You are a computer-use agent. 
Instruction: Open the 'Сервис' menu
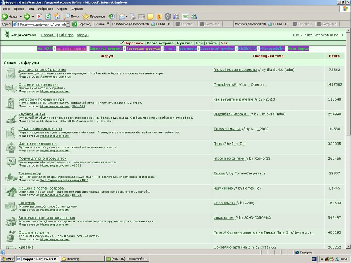click(62, 9)
